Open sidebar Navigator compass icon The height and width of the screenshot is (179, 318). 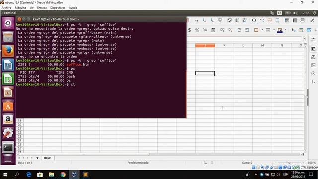coord(313,73)
